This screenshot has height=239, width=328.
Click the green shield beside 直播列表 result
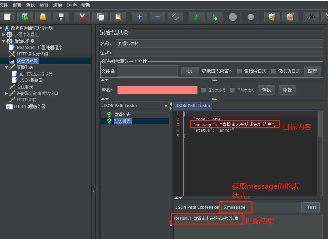pyautogui.click(x=109, y=114)
